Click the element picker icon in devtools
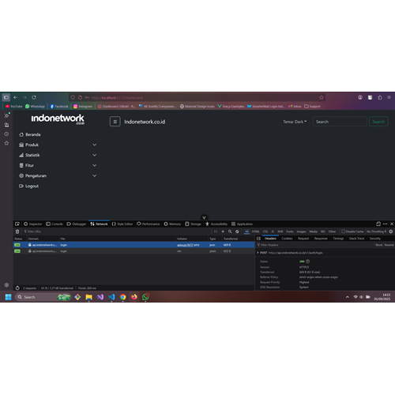Image resolution: width=395 pixels, height=395 pixels. [x=17, y=224]
